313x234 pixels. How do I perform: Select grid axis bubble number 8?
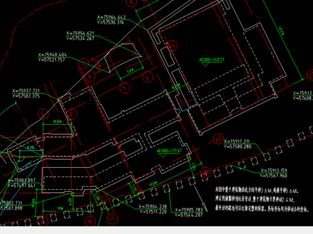click(71, 114)
